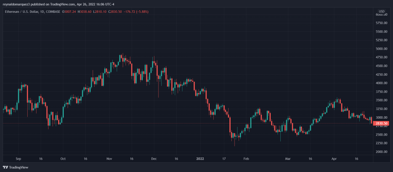Screen dimensions: 393x172
Task: Click the 2000.00 price level on the axis
Action: 381,152
